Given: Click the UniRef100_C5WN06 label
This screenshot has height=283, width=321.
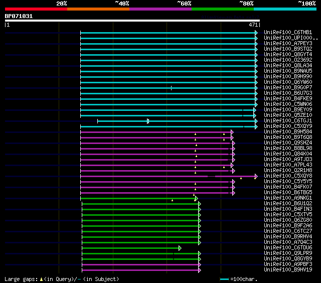Looking at the screenshot, I should (x=288, y=104).
